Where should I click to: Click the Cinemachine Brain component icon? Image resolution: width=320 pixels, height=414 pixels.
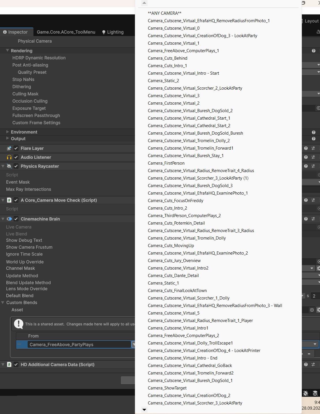(9, 219)
